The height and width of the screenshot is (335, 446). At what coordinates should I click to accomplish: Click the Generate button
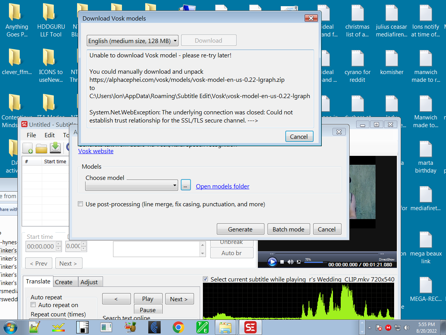tap(240, 229)
